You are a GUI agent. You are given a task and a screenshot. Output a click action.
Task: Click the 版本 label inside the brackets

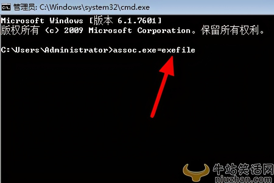[103, 20]
